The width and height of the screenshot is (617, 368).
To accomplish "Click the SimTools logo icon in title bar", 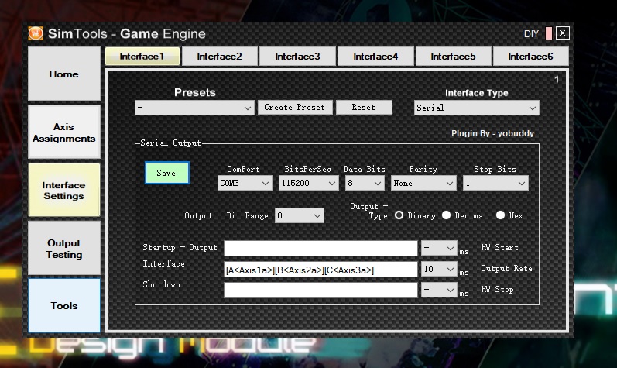I will click(x=36, y=33).
